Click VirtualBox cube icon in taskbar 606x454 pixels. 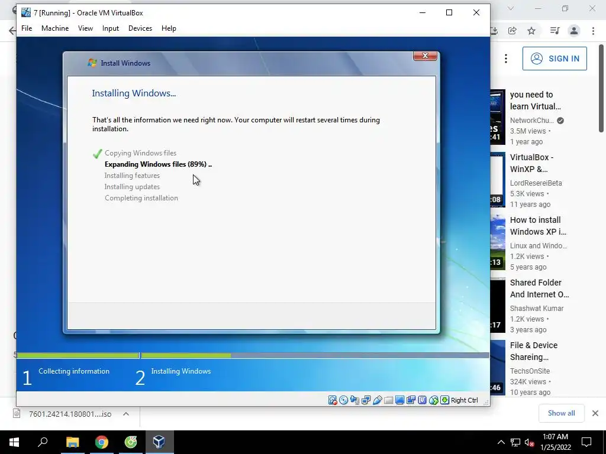[159, 442]
